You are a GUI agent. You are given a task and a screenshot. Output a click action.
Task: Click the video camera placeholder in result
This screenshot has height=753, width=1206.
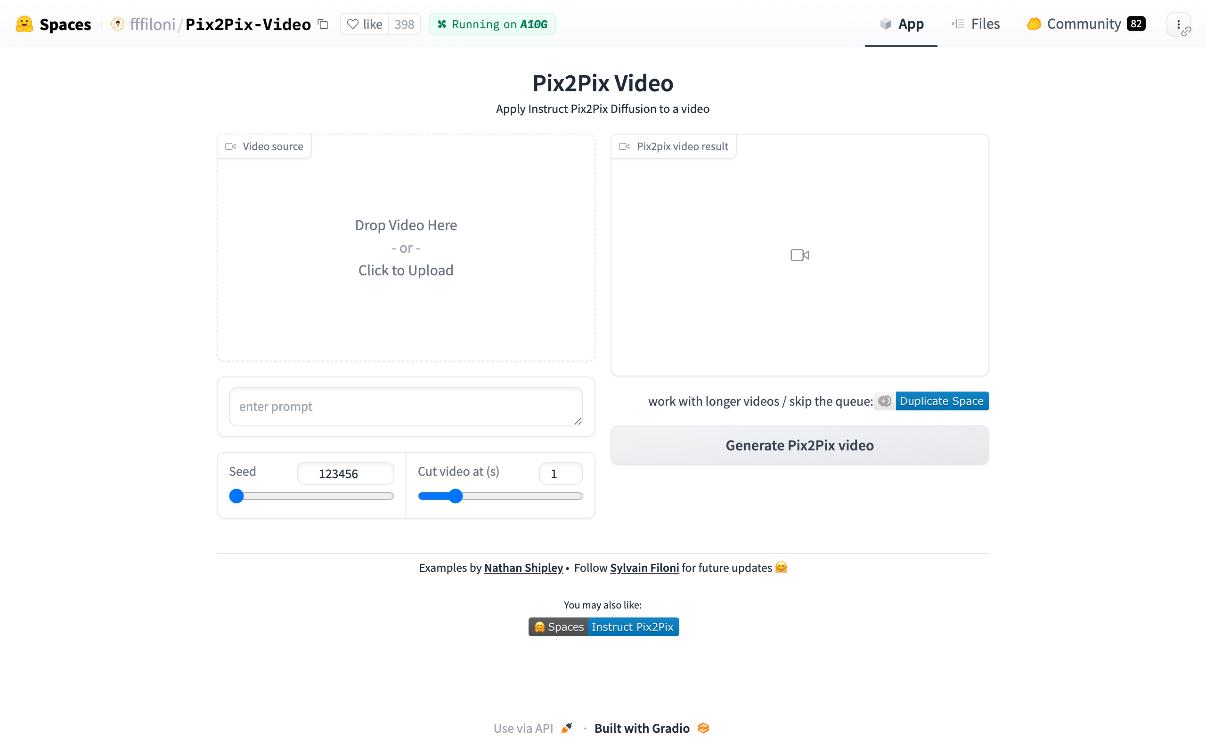[800, 255]
